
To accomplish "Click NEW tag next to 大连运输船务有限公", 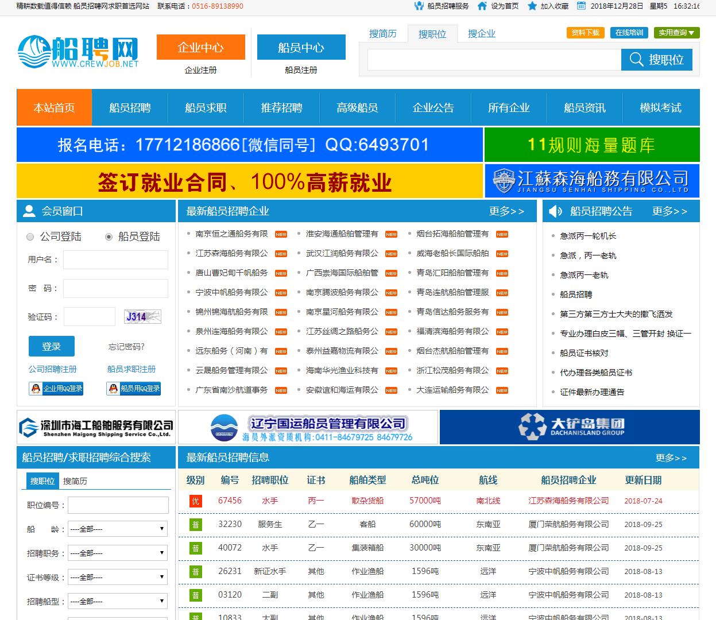I will [502, 390].
